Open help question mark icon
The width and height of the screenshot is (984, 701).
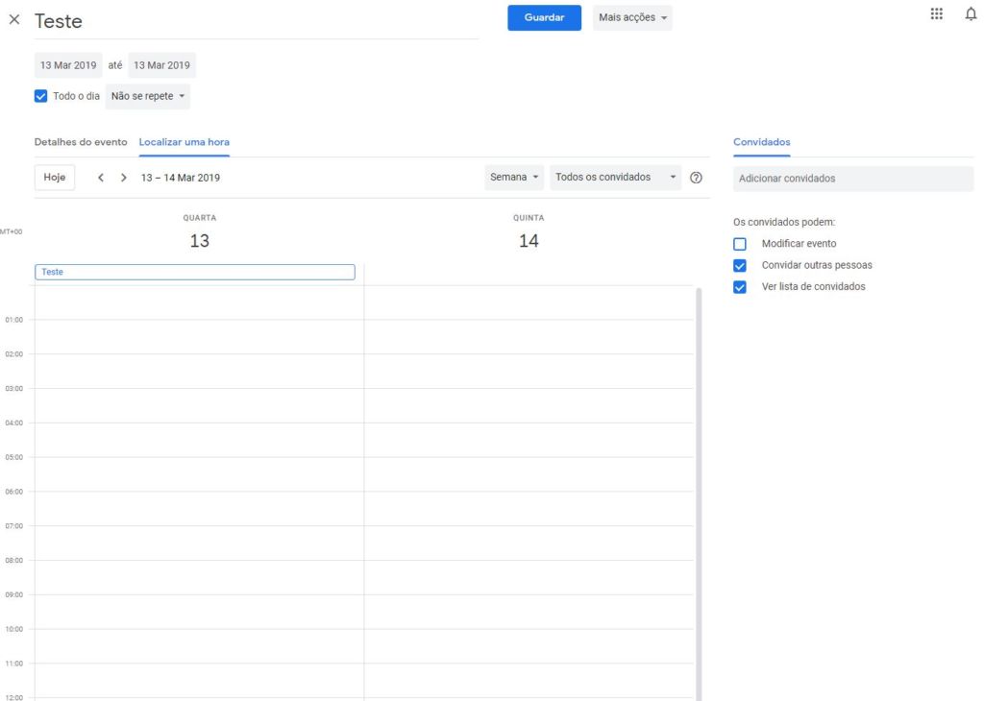tap(696, 178)
